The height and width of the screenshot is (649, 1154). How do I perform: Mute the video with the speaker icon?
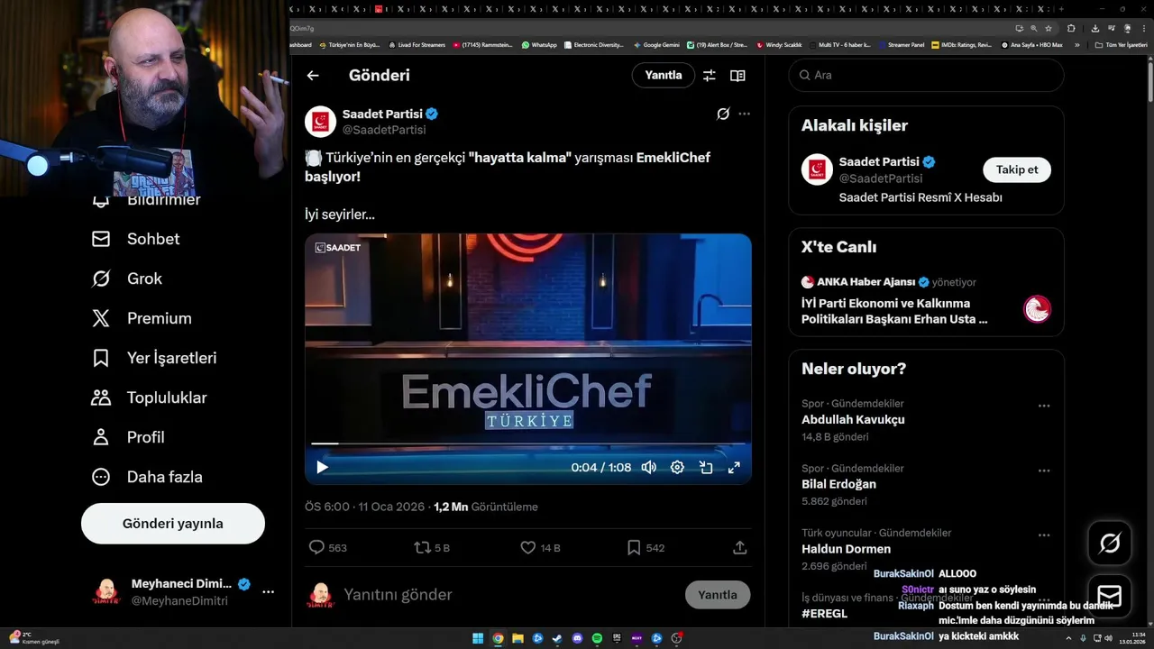click(648, 467)
